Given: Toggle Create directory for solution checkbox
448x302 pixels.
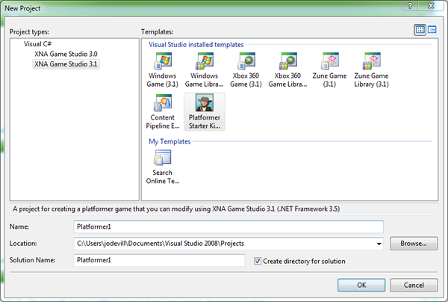Looking at the screenshot, I should [x=258, y=261].
